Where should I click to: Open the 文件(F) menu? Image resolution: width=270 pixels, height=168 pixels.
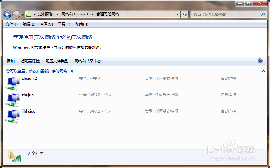tap(11, 24)
